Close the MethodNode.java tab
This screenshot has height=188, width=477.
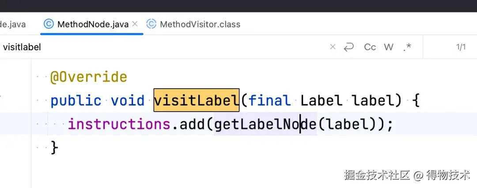pos(135,24)
